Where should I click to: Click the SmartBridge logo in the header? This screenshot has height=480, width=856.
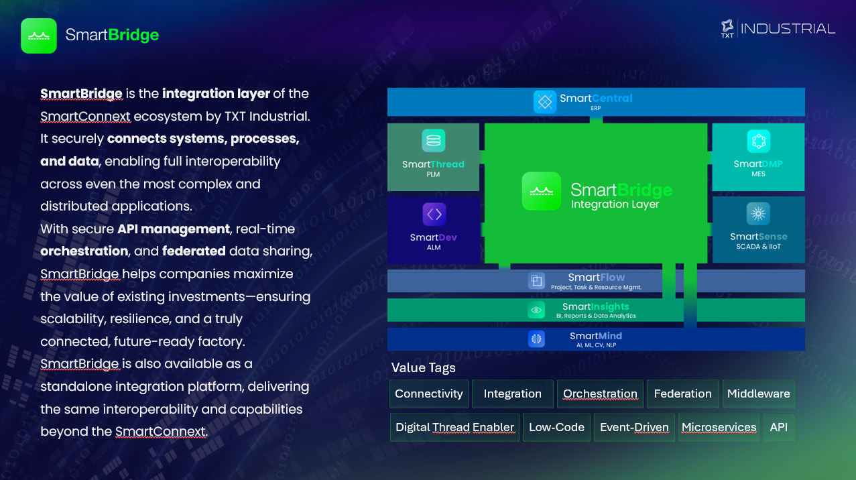[38, 36]
